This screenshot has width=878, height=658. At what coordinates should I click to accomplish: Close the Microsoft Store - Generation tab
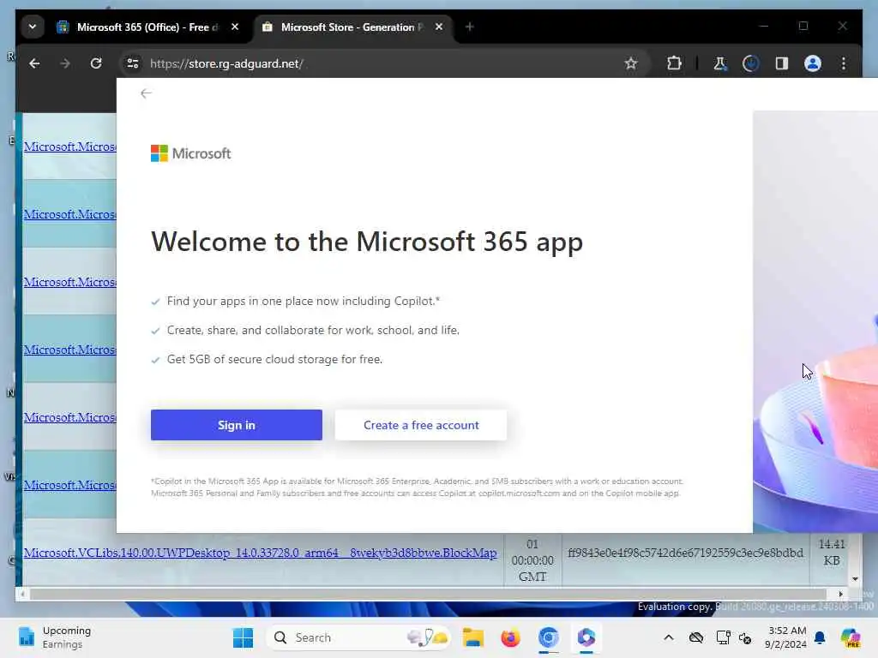point(439,27)
